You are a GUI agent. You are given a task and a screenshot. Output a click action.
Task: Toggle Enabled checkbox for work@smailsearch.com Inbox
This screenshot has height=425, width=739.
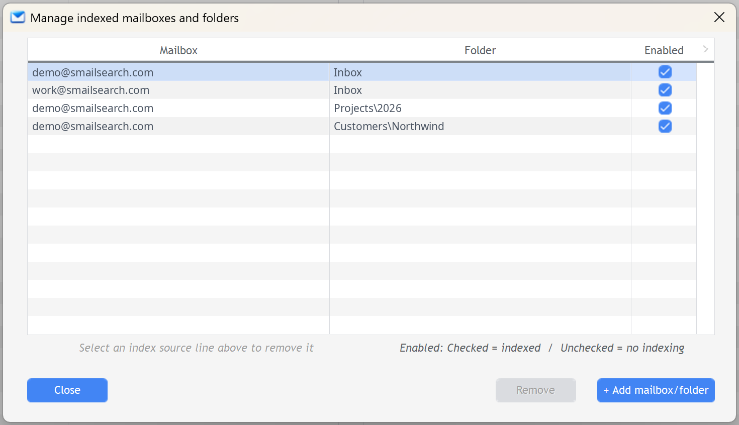coord(665,90)
